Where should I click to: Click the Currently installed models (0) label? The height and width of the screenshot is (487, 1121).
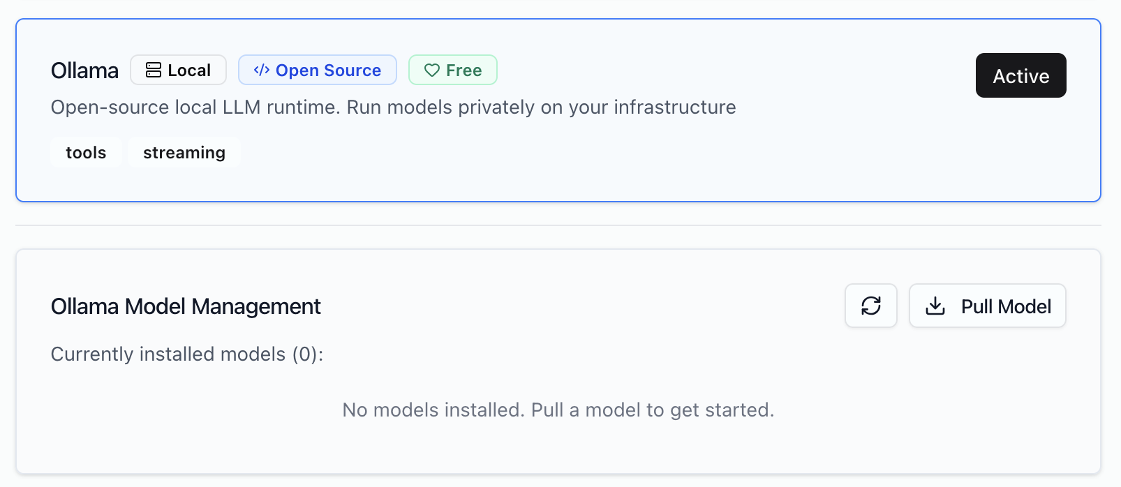tap(187, 354)
